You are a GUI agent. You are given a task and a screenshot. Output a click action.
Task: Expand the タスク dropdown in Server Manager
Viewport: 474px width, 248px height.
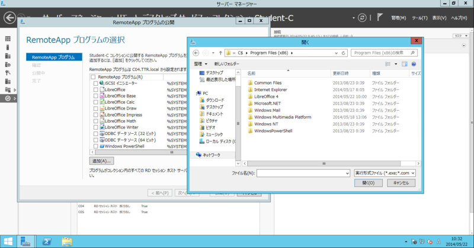461,36
